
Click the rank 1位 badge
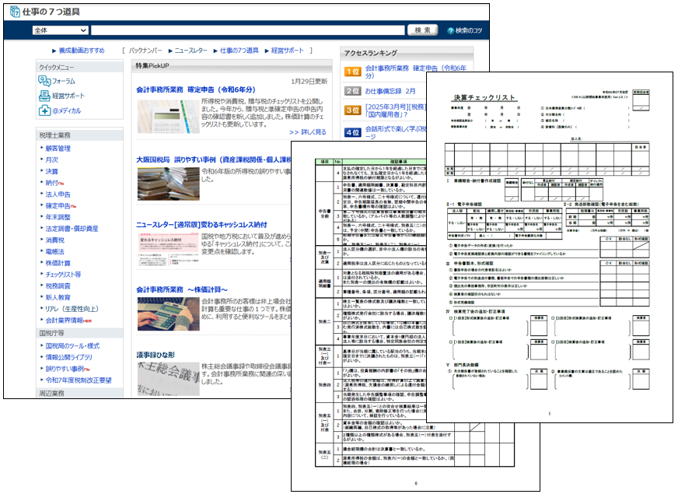point(351,71)
